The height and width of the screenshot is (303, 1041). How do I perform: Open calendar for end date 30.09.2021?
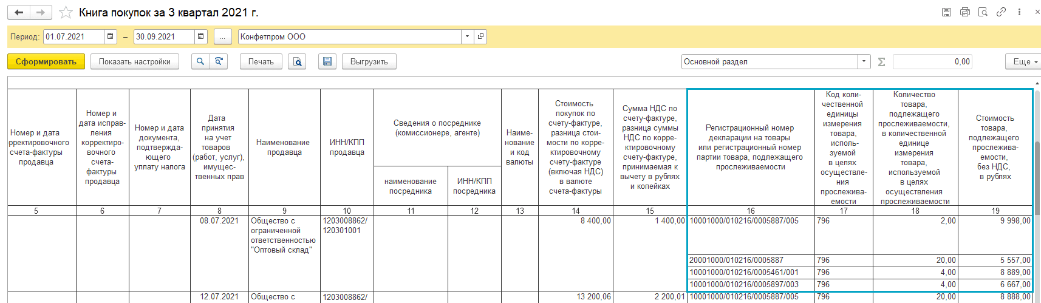pos(201,36)
